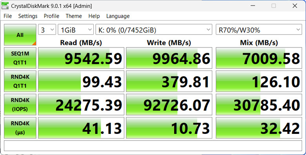Click the CrystalDiskMark app icon in title bar

[x=5, y=5]
